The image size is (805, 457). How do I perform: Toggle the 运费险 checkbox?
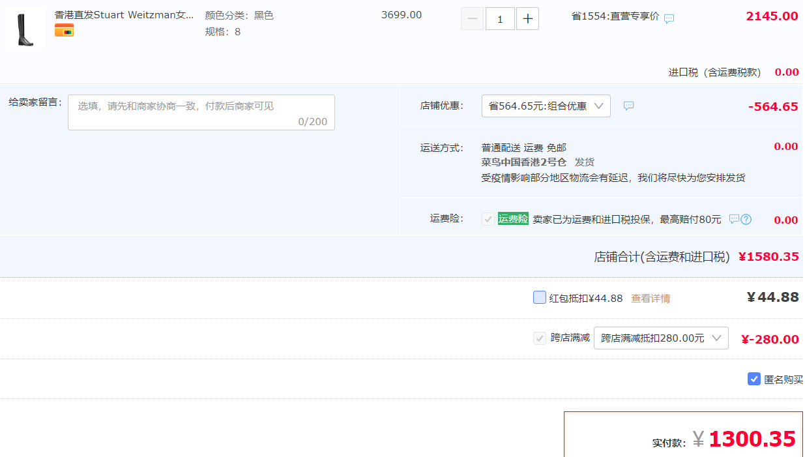(488, 219)
